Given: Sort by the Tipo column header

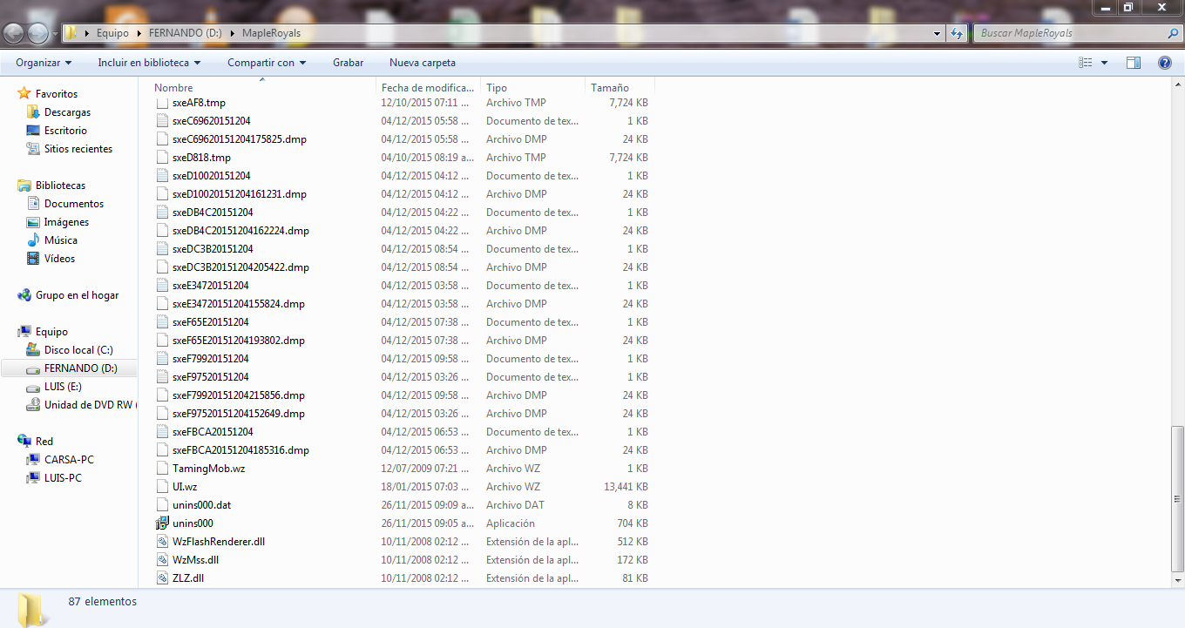Looking at the screenshot, I should click(x=497, y=88).
